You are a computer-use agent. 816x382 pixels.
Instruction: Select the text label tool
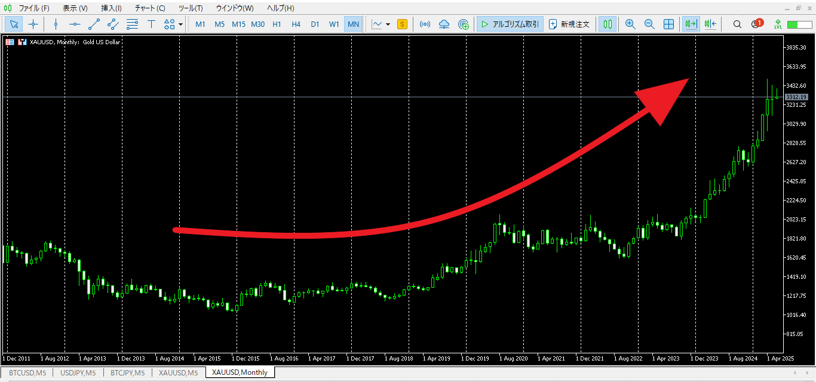(x=151, y=24)
